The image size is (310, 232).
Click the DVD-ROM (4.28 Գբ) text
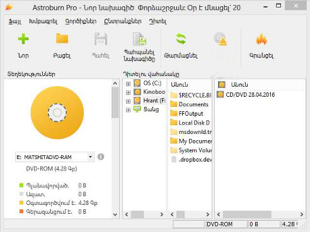coord(52,168)
